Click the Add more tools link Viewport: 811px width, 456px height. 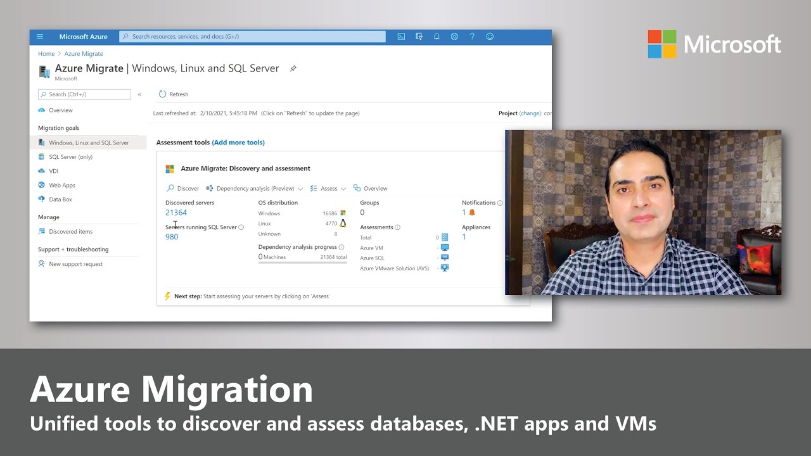coord(238,142)
